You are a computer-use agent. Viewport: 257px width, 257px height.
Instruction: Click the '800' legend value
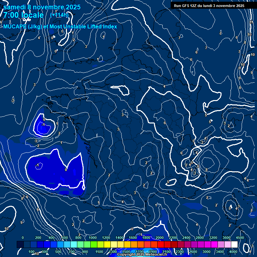78,238
